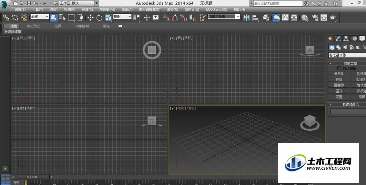
Task: Click the 茶壶 teapot button
Action: (339, 97)
